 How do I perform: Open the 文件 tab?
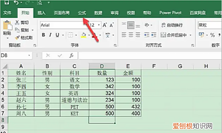[7, 13]
